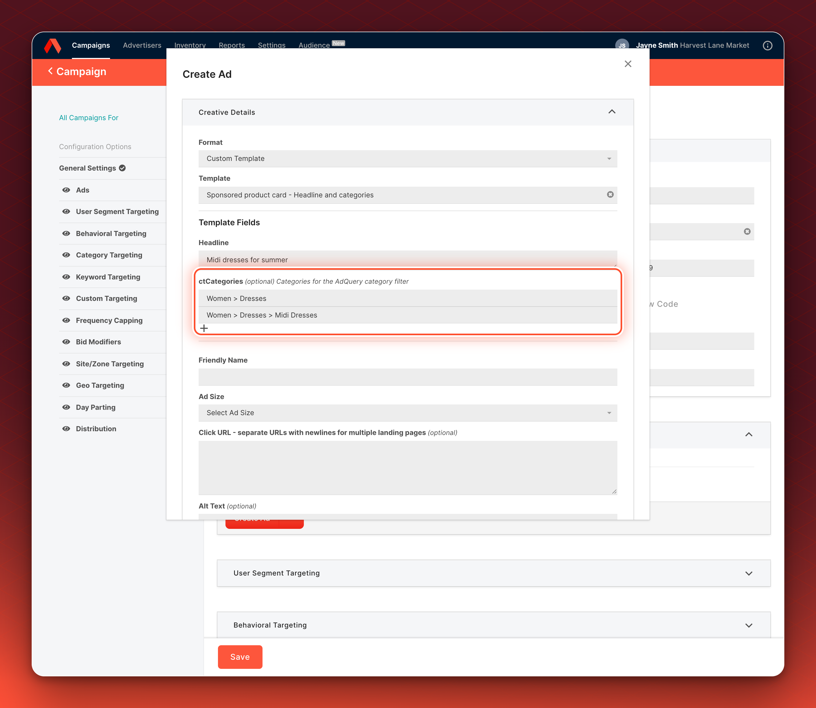Open the Audience tab
The image size is (816, 708).
(x=314, y=45)
